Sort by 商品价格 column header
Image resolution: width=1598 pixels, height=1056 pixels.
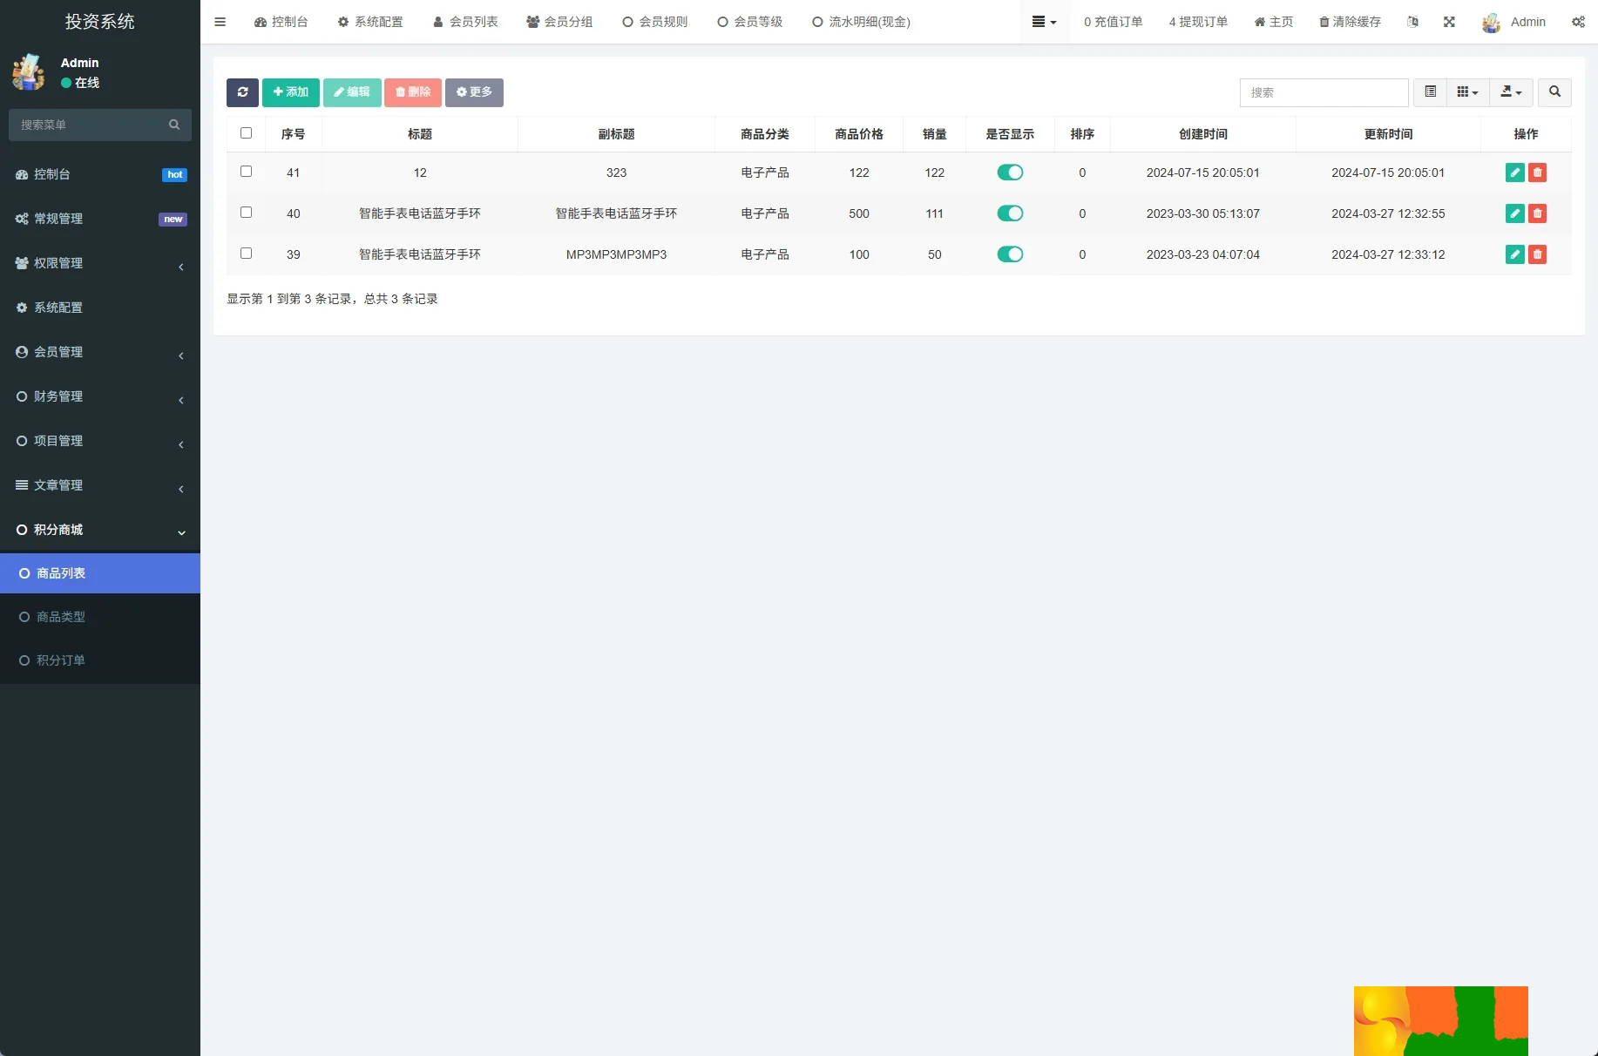click(x=859, y=134)
